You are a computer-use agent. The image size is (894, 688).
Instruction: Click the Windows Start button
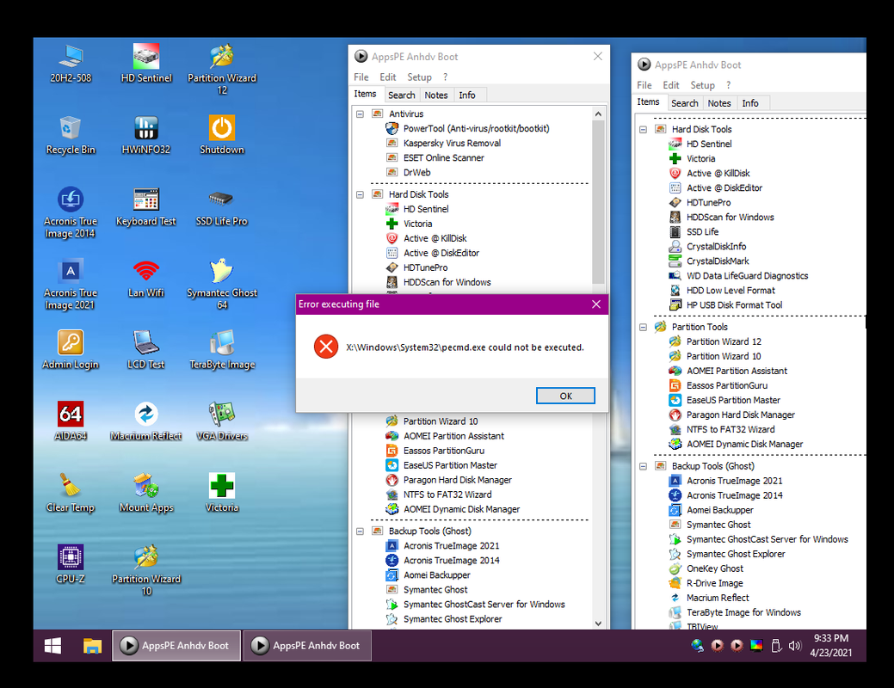point(53,646)
